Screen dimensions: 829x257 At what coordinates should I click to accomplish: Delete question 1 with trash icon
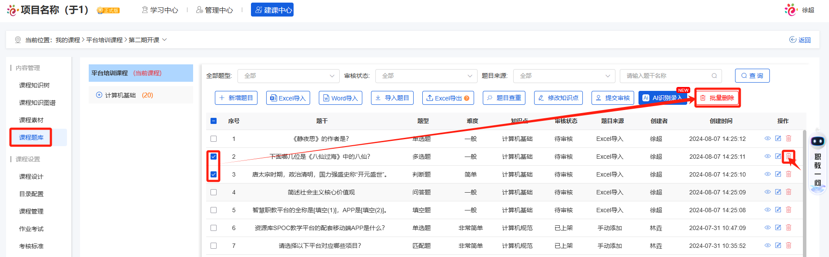click(789, 138)
